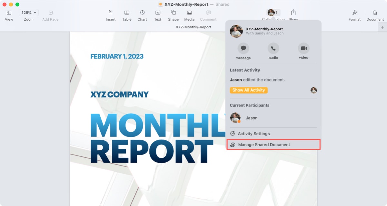This screenshot has width=387, height=206.
Task: Open the Add Page options
Action: click(x=50, y=12)
